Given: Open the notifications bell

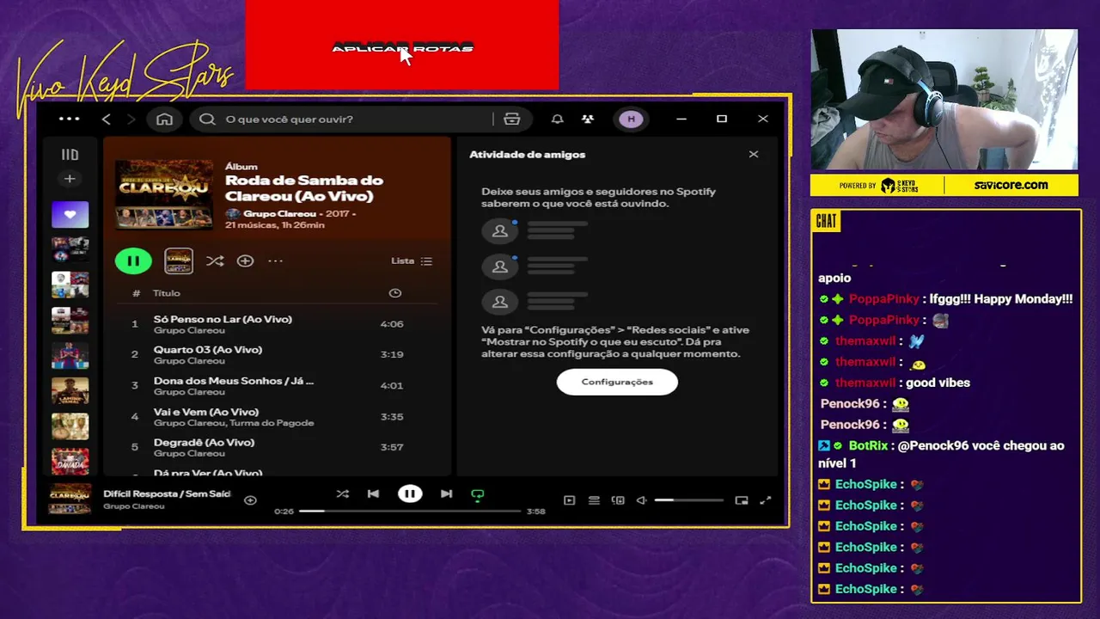Looking at the screenshot, I should (x=558, y=120).
